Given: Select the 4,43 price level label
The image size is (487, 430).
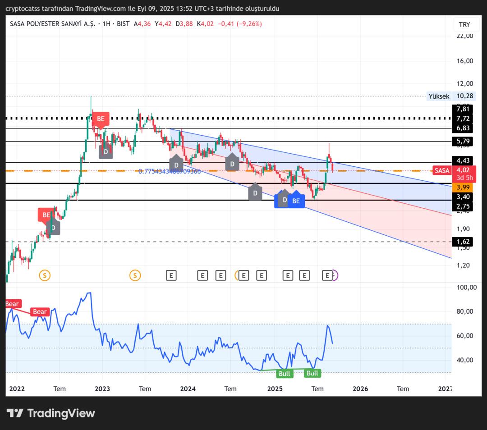Looking at the screenshot, I should click(463, 160).
